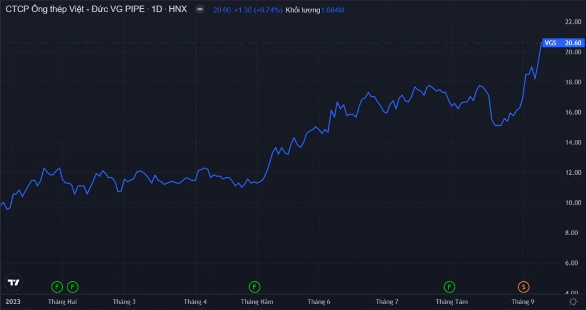This screenshot has height=310, width=586.
Task: Click the Tháng Năm time axis label
Action: pos(257,302)
